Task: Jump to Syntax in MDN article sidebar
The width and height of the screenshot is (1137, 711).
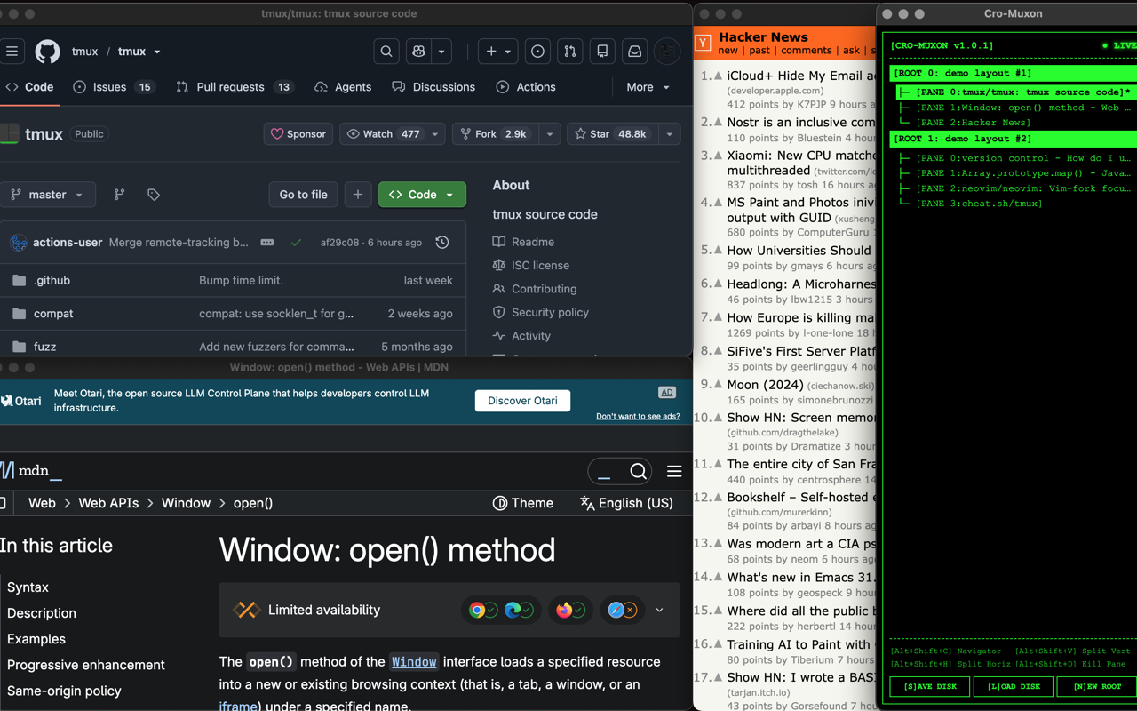Action: tap(28, 587)
